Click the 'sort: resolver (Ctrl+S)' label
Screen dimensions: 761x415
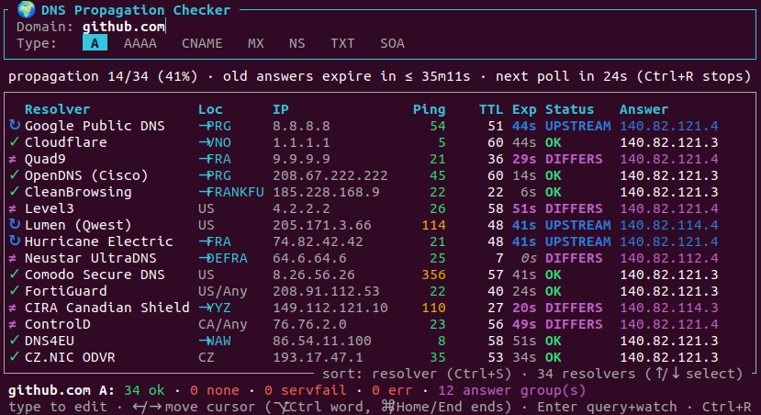point(417,374)
